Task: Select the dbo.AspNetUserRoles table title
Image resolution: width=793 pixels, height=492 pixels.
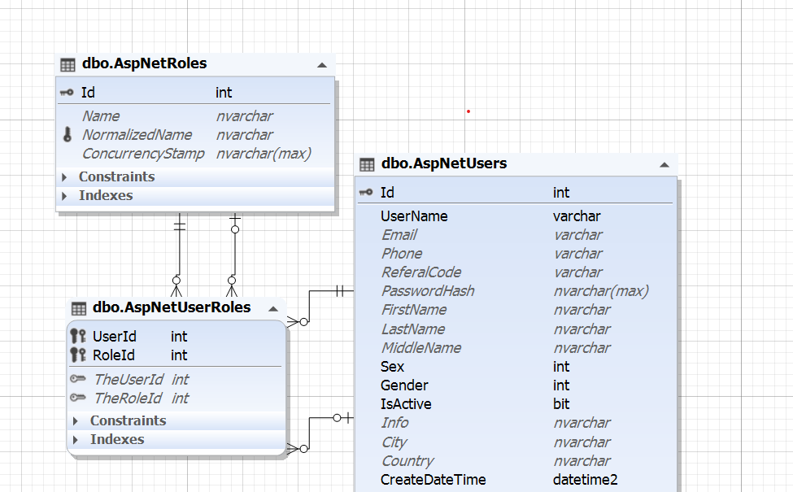Action: click(x=172, y=307)
